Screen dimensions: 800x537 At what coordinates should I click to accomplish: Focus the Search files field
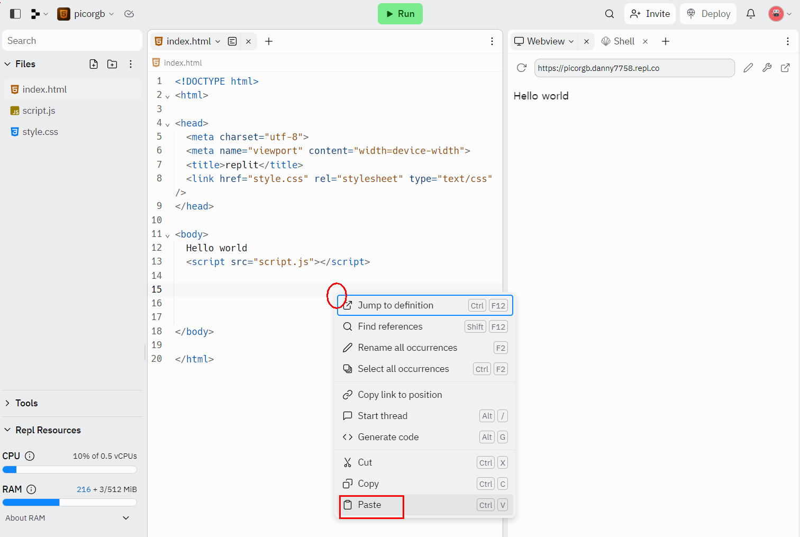[72, 41]
